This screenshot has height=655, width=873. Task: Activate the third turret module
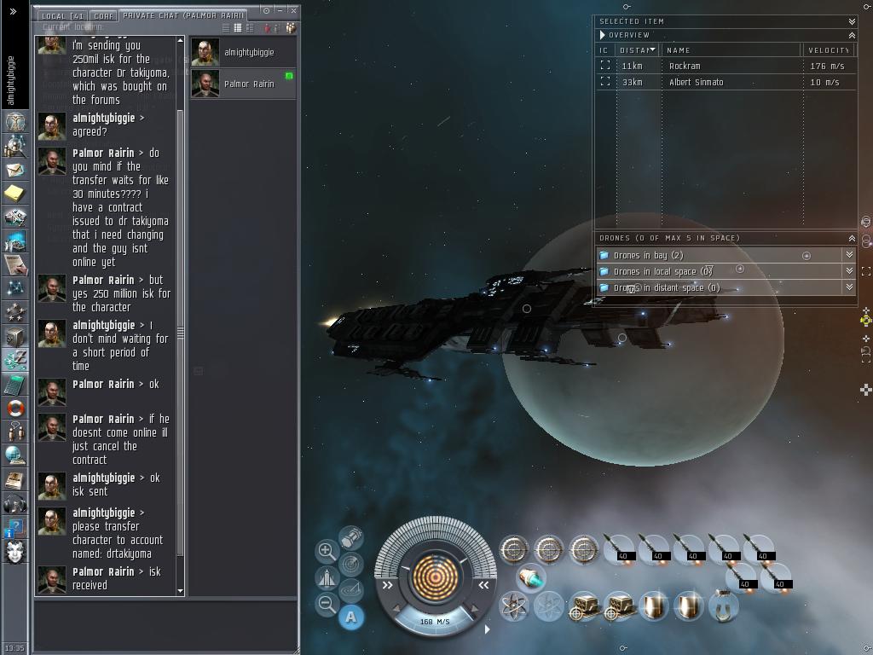point(583,549)
